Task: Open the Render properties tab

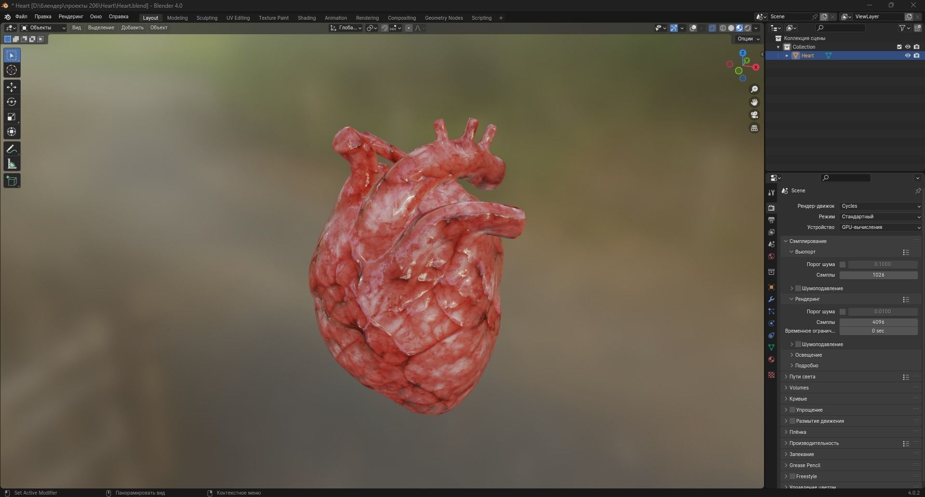Action: pos(771,208)
